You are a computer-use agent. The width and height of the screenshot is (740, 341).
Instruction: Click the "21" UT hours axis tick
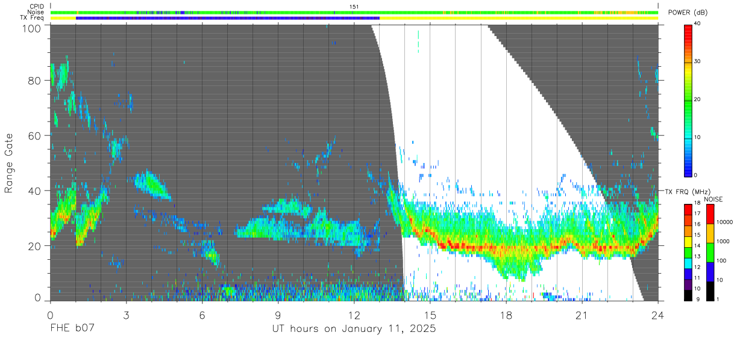[582, 315]
